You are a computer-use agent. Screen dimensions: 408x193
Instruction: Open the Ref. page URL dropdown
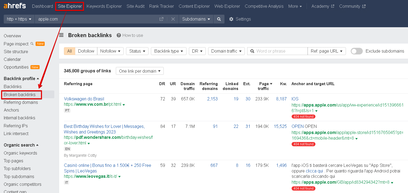click(x=327, y=51)
